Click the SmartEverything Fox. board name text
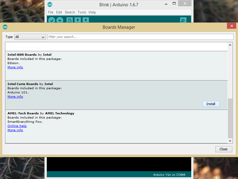The image size is (238, 179). [25, 122]
